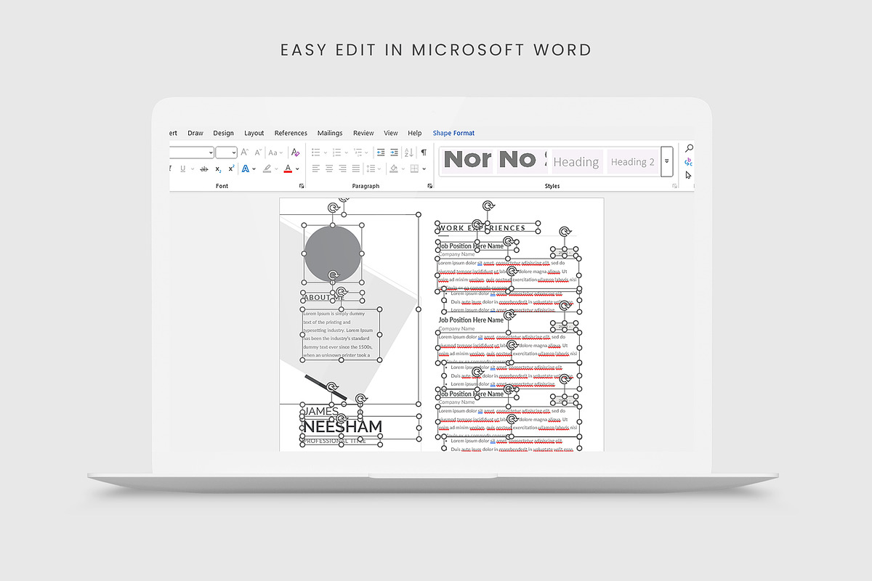This screenshot has height=581, width=872.
Task: Apply text highlight color
Action: coord(267,168)
